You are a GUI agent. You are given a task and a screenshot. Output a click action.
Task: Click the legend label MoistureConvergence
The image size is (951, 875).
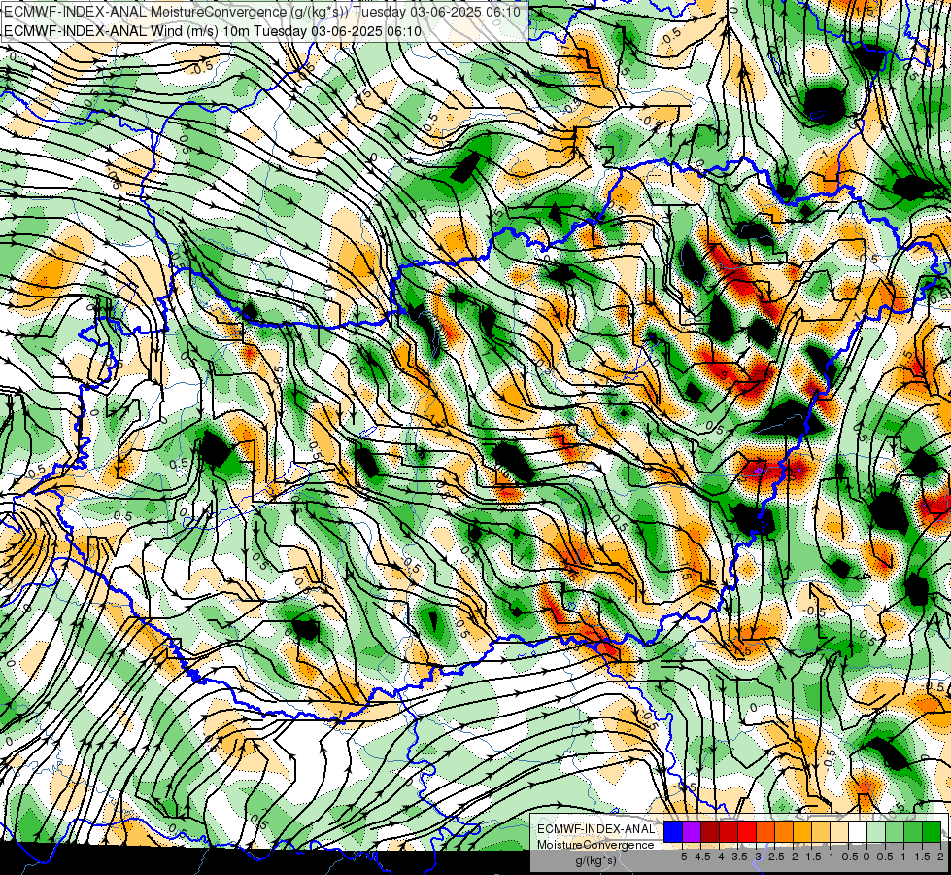(595, 845)
